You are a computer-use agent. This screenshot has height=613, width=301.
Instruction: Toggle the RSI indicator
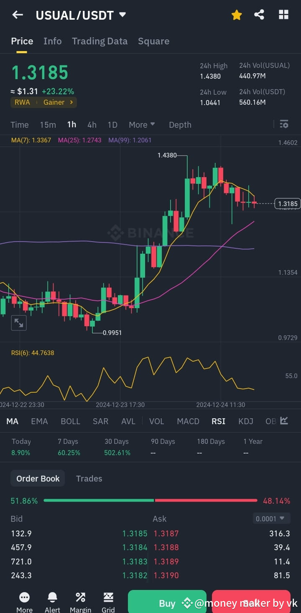(x=219, y=421)
